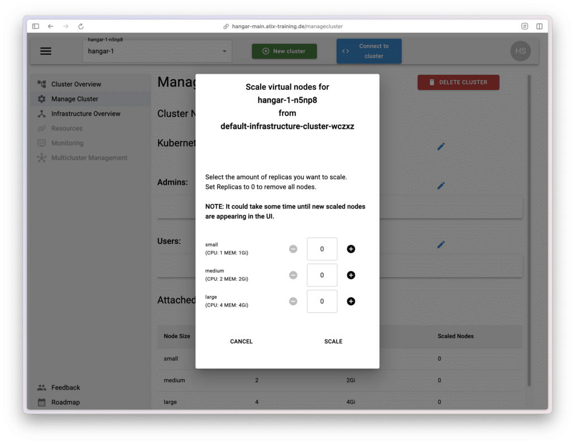Cancel the scale virtual nodes dialog
Screen dimensions: 575x444
[x=241, y=341]
